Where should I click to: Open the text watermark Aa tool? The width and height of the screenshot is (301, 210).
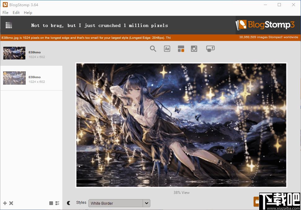point(167,49)
